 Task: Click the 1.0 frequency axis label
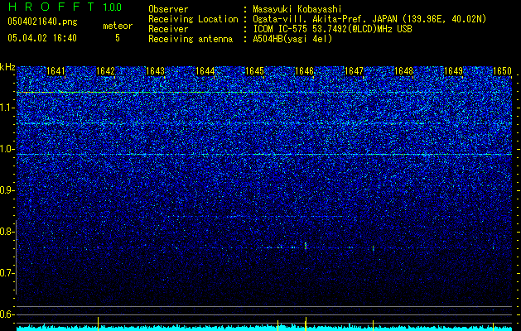(x=7, y=149)
